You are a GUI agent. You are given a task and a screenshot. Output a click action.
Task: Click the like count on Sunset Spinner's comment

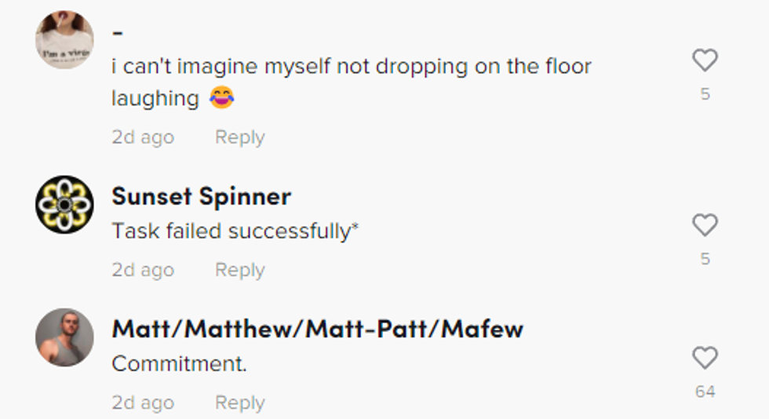(705, 258)
